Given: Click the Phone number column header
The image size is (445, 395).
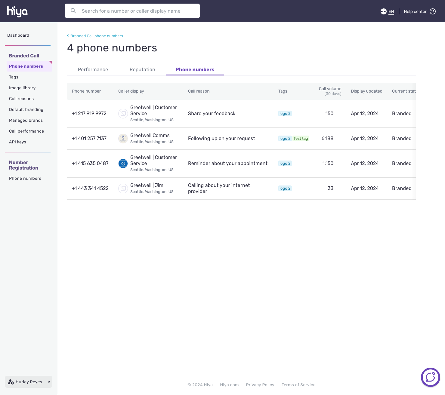Looking at the screenshot, I should coord(86,91).
